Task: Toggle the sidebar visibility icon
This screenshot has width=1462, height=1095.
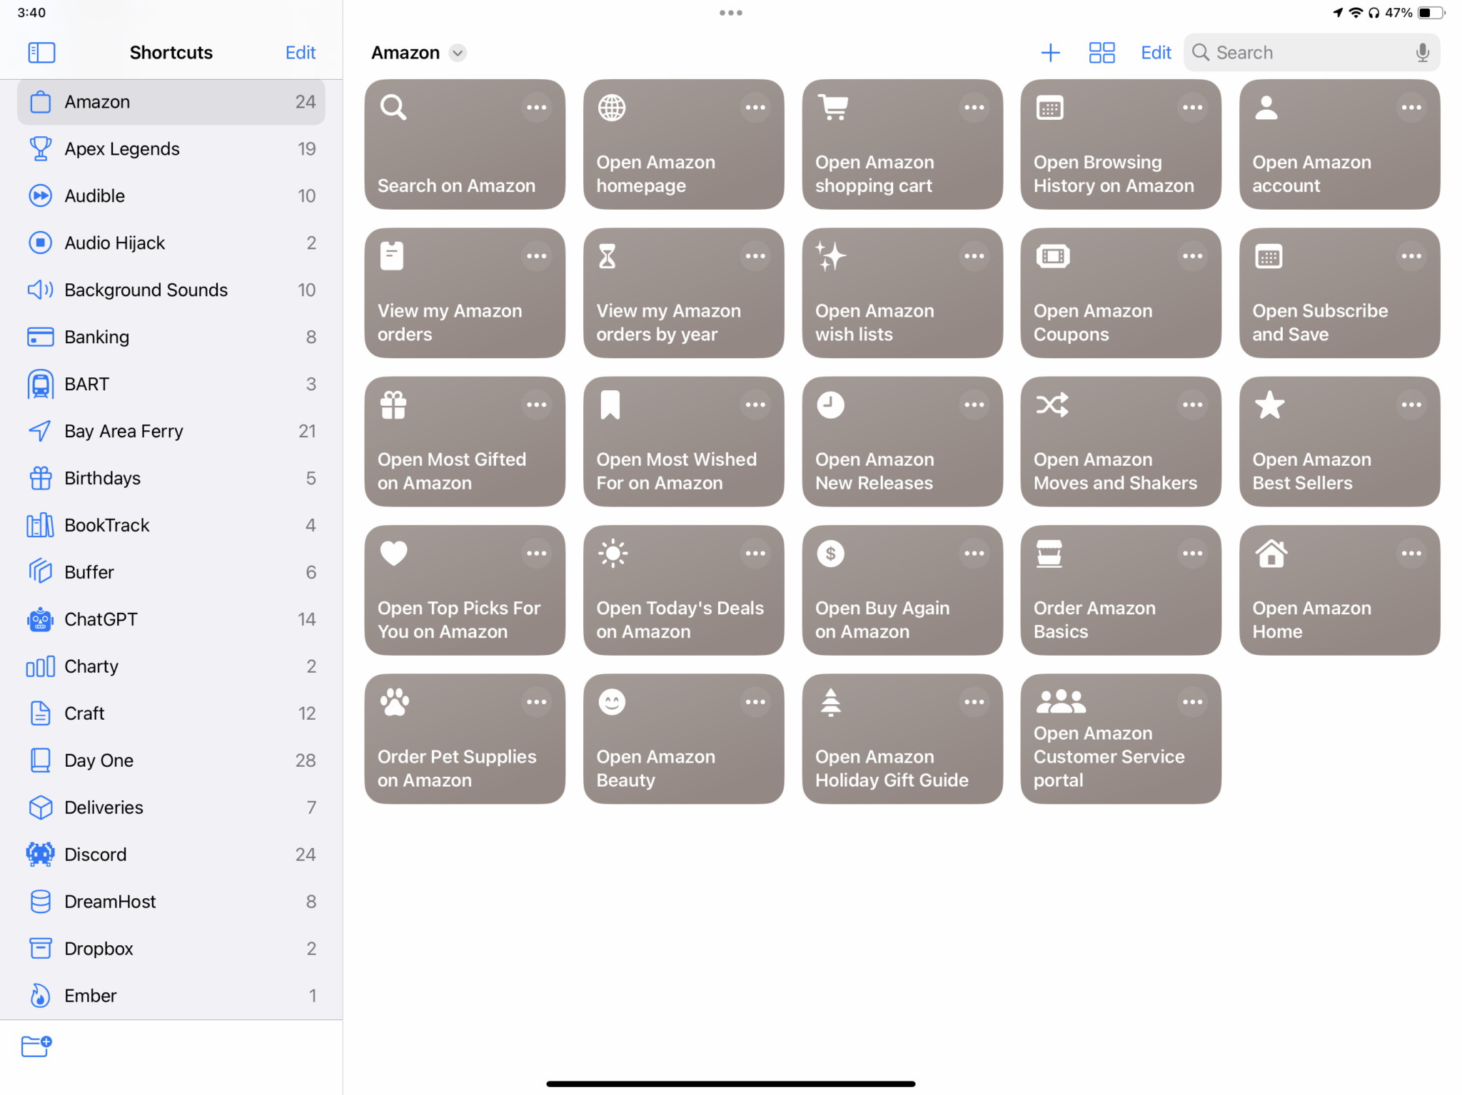Action: 41,52
